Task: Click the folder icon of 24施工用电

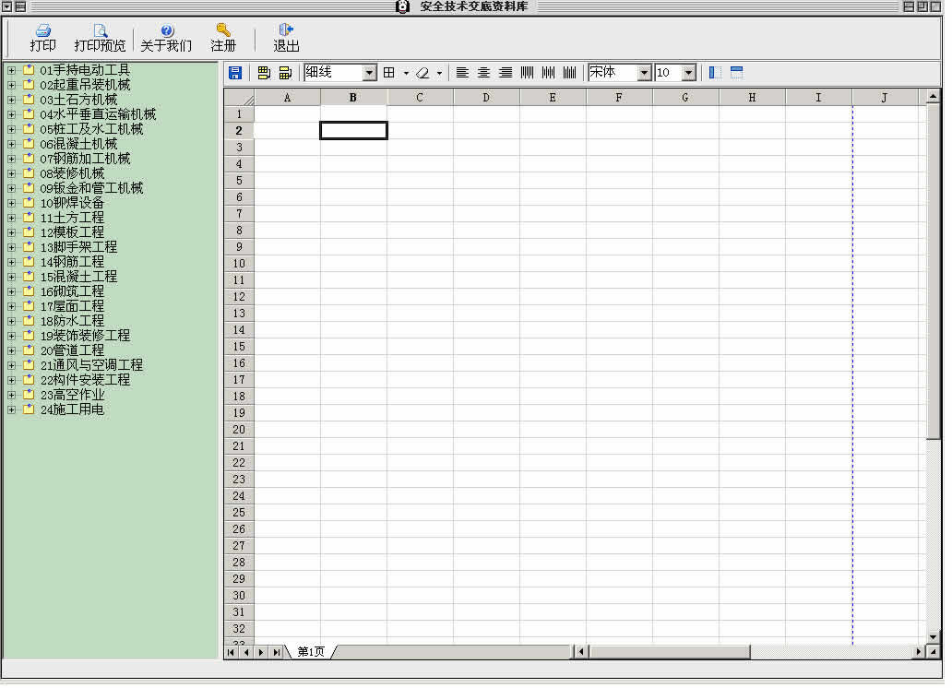Action: 29,409
